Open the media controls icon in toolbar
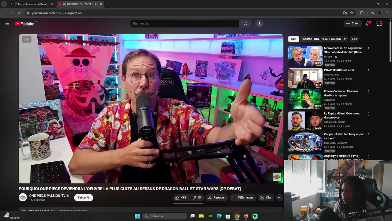This screenshot has width=392, height=221. click(373, 13)
